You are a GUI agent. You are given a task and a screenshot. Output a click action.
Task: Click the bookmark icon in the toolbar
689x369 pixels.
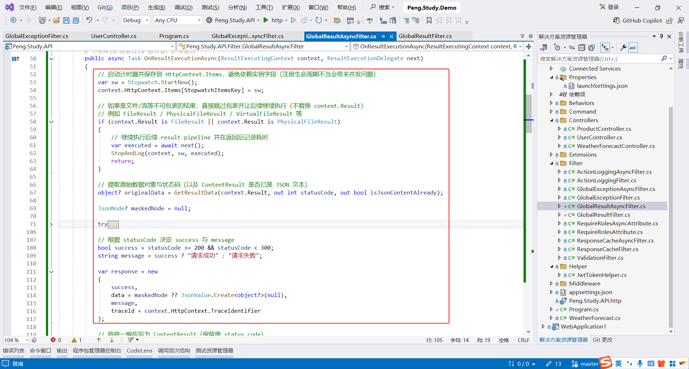pyautogui.click(x=429, y=20)
